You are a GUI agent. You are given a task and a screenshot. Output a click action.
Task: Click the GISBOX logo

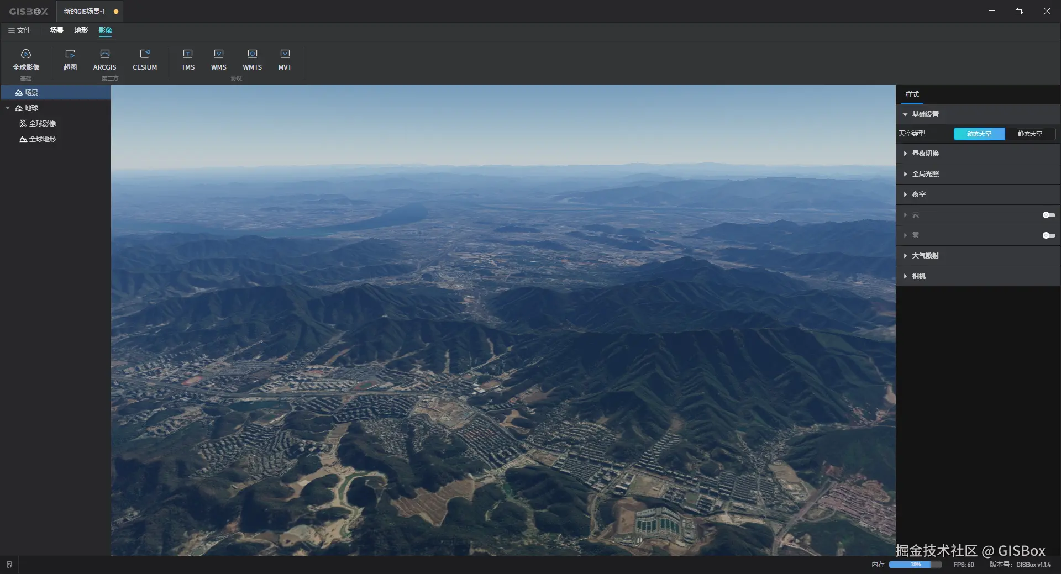click(x=29, y=11)
